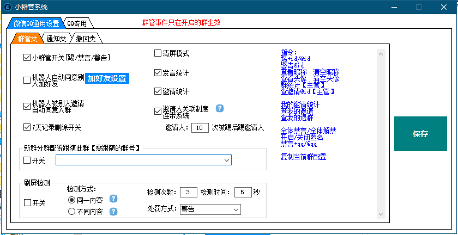
Task: Click the help icon beside 邀请人关联制度
Action: 220,108
